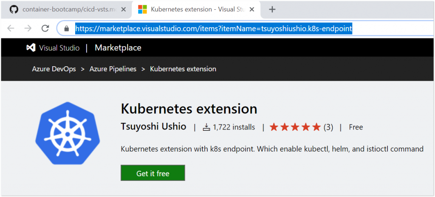This screenshot has height=197, width=435.
Task: Open the Azure DevOps breadcrumb link
Action: pyautogui.click(x=54, y=69)
